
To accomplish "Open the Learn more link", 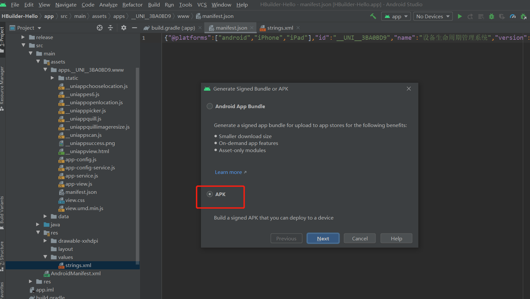I will [x=231, y=172].
